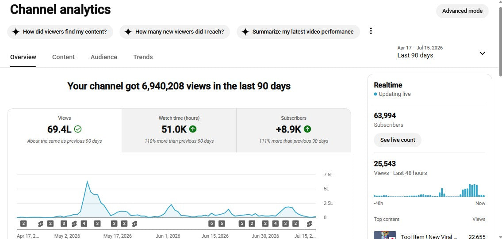Select the Watch time (hours) metric card
Screen dimensions: 502x239
[179, 130]
